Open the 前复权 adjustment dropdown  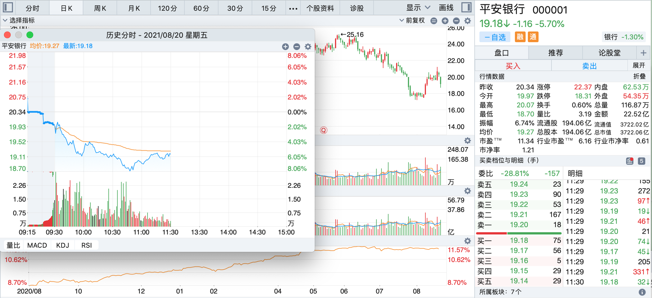(412, 21)
